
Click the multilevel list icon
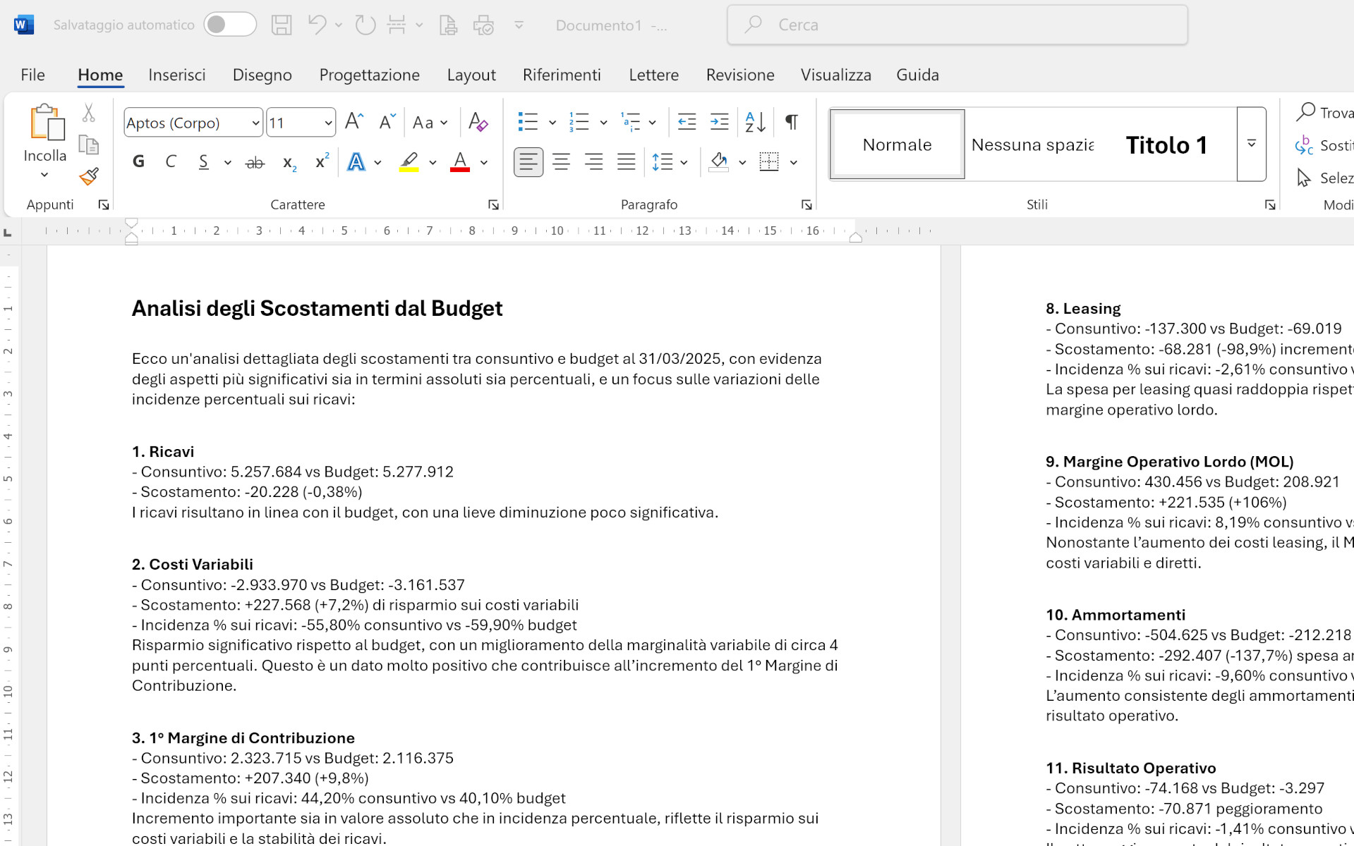[630, 122]
